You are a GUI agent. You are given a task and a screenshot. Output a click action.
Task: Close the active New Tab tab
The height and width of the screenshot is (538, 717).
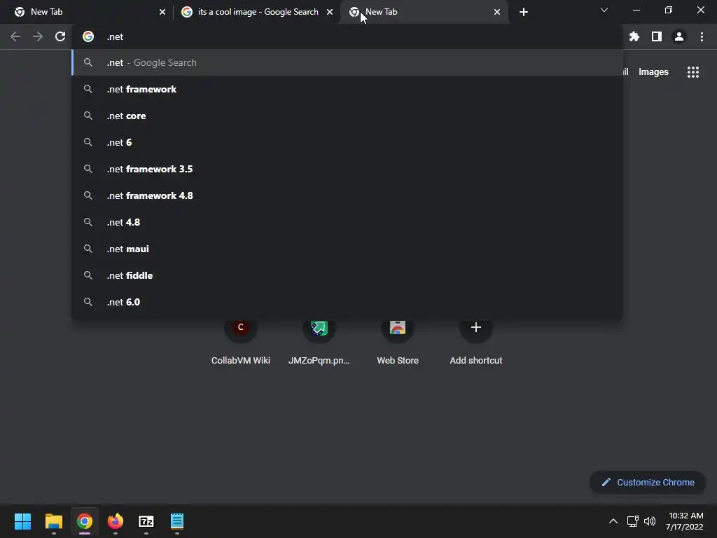click(x=497, y=12)
